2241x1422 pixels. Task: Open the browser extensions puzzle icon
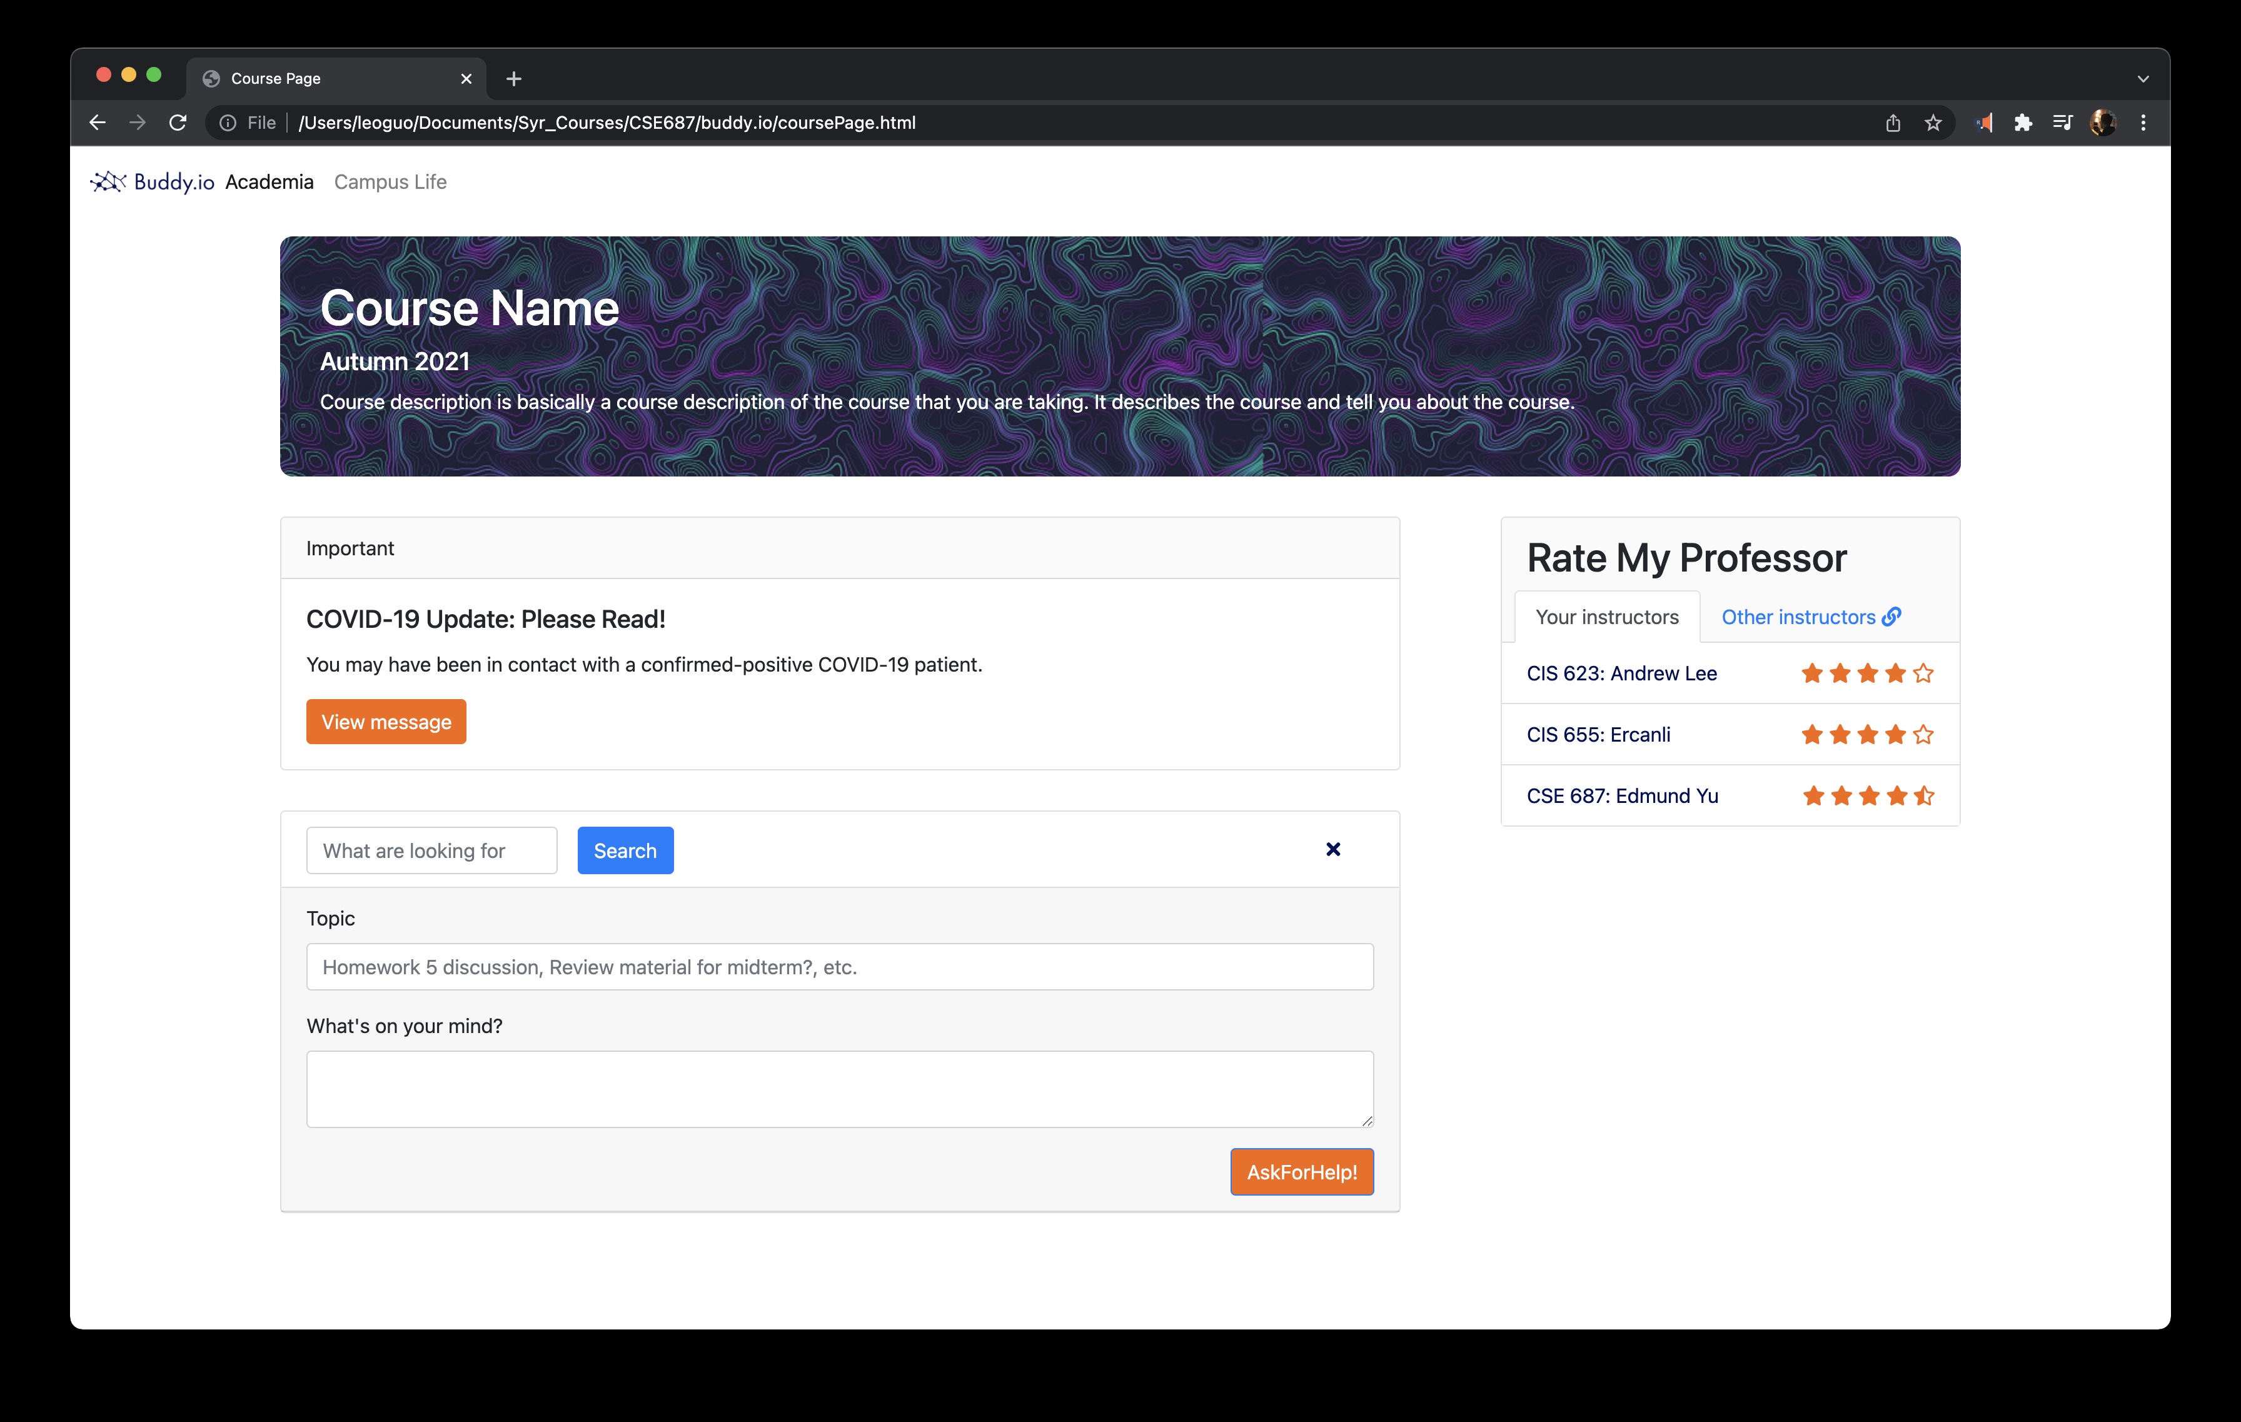click(x=2022, y=123)
